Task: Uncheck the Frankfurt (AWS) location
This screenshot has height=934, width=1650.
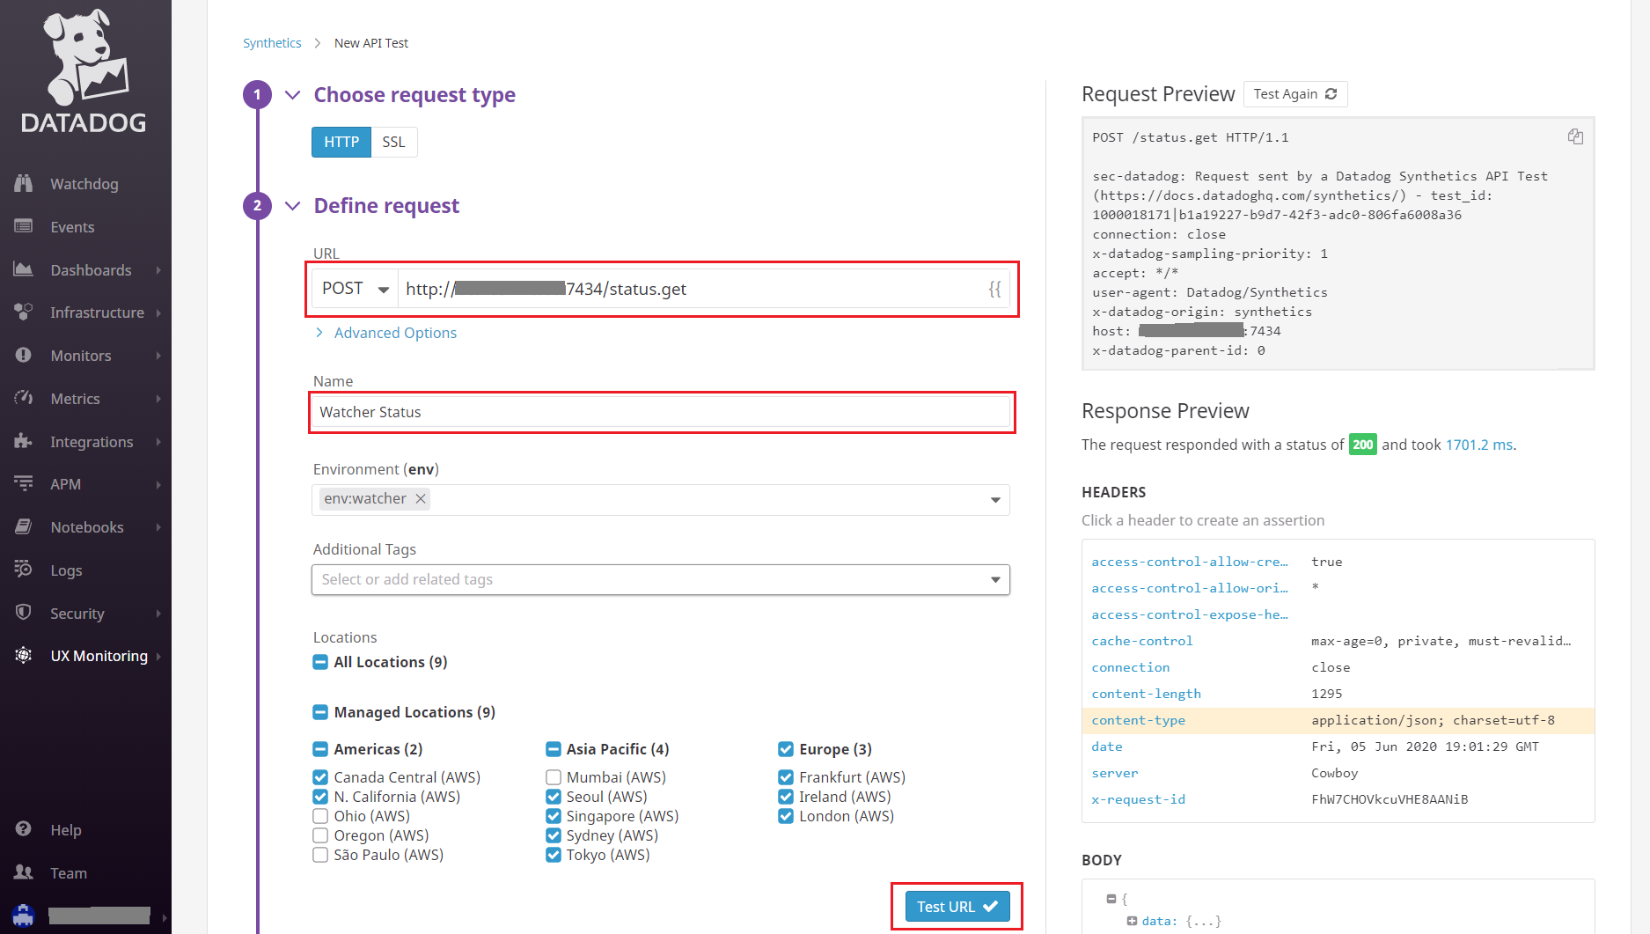Action: 786,777
